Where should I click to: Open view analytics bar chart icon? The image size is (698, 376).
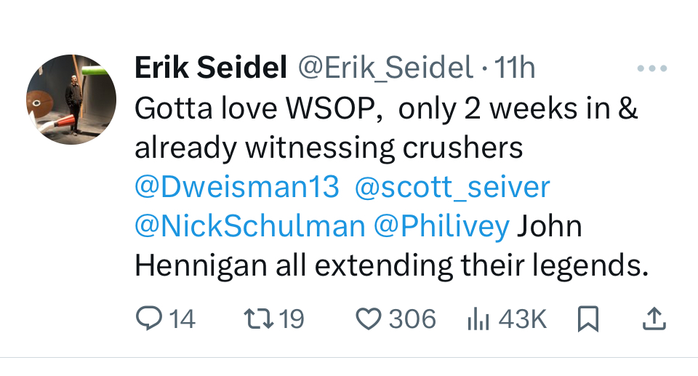[478, 319]
